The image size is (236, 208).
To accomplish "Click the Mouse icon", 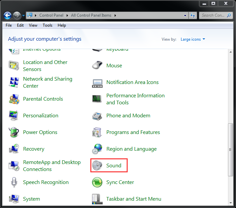I will [x=97, y=65].
